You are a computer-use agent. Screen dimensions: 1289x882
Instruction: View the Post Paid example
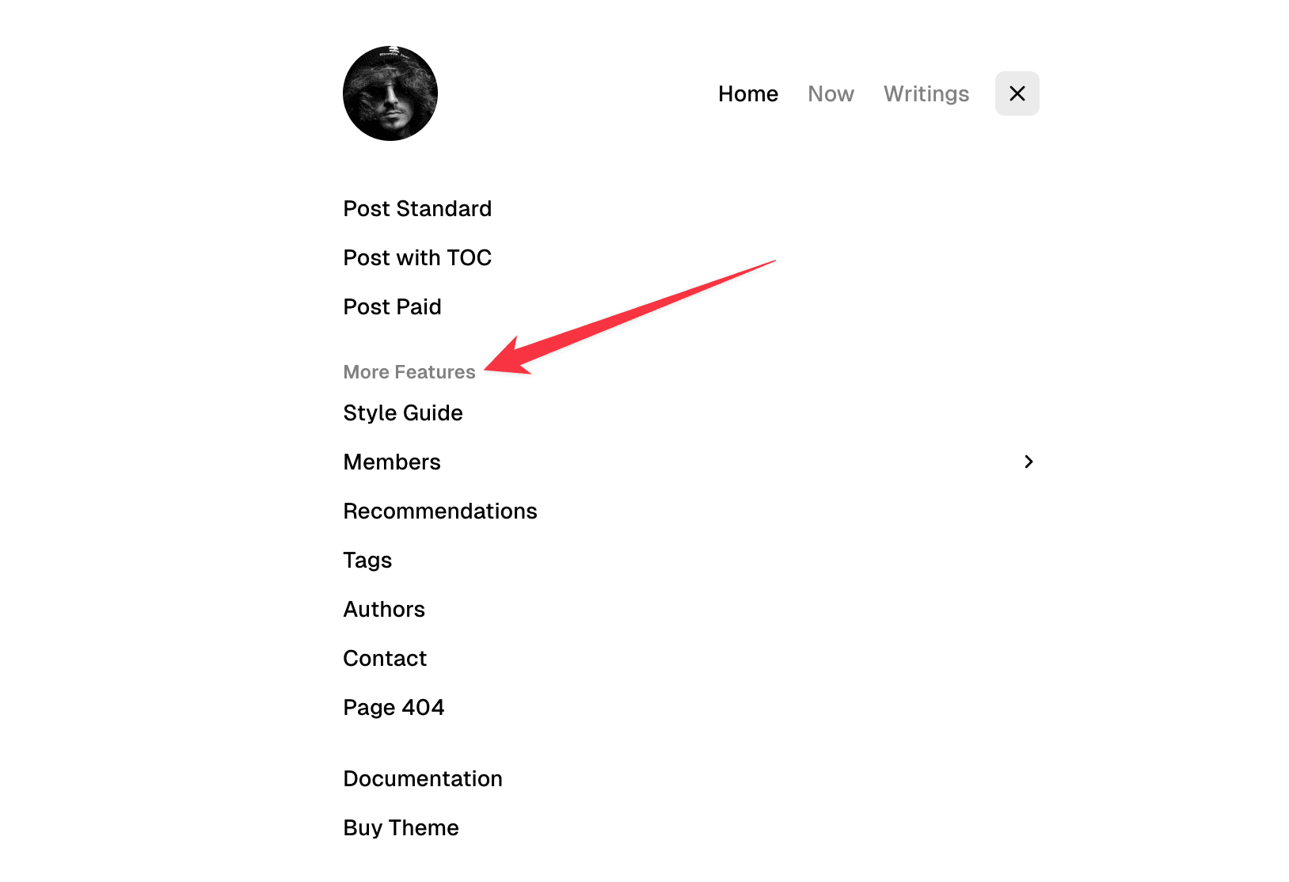point(392,306)
